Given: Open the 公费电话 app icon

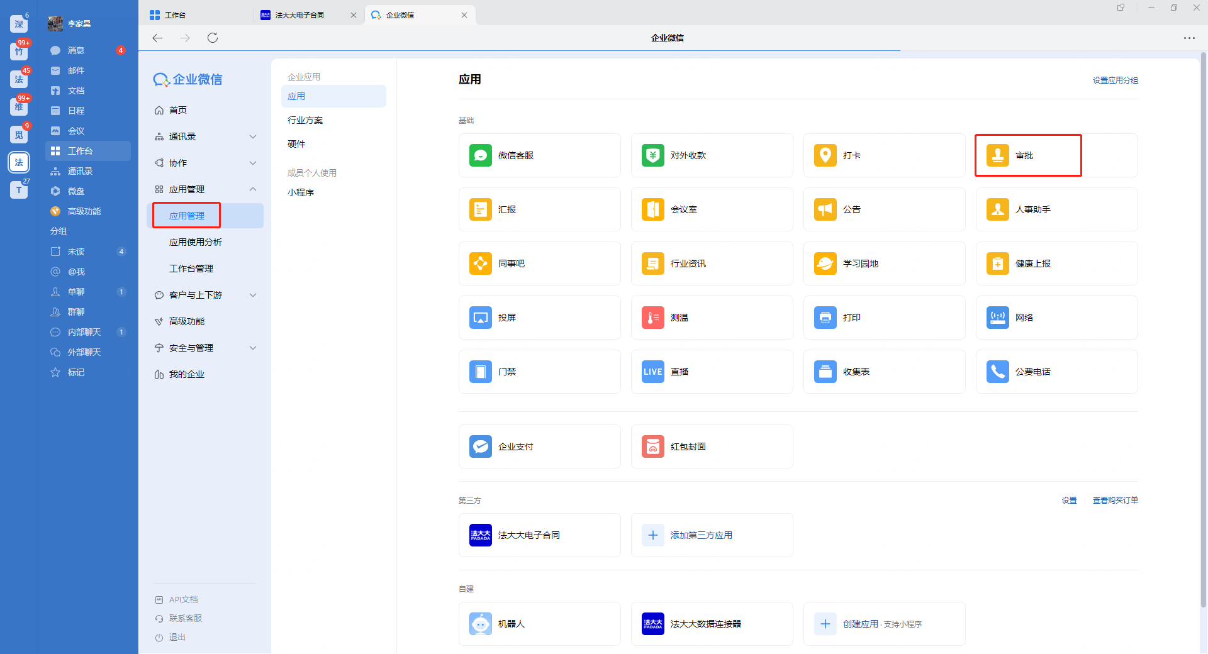Looking at the screenshot, I should (997, 372).
